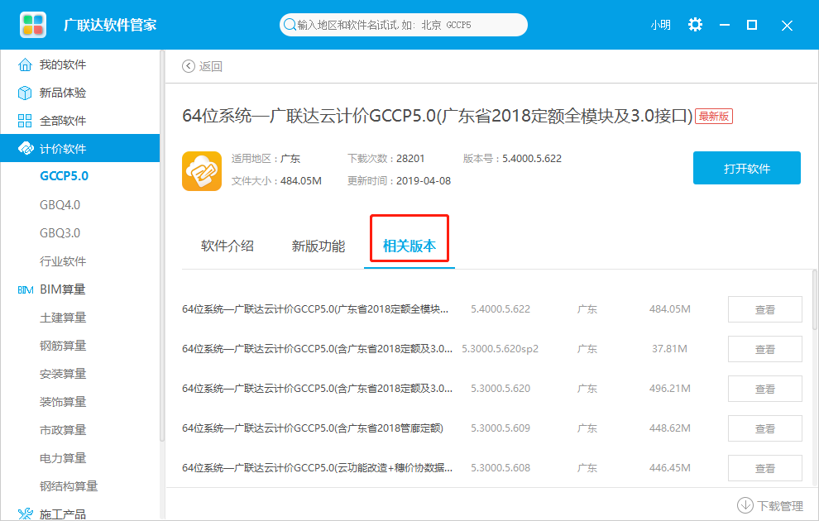Viewport: 819px width, 521px height.
Task: Select 土建算量 in the sidebar
Action: coord(63,318)
